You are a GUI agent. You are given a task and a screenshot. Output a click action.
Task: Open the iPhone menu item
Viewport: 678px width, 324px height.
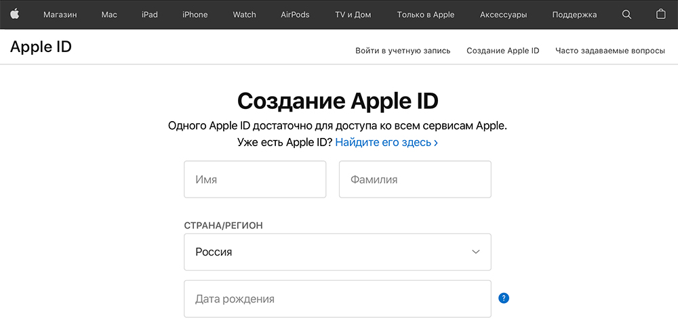(x=195, y=15)
